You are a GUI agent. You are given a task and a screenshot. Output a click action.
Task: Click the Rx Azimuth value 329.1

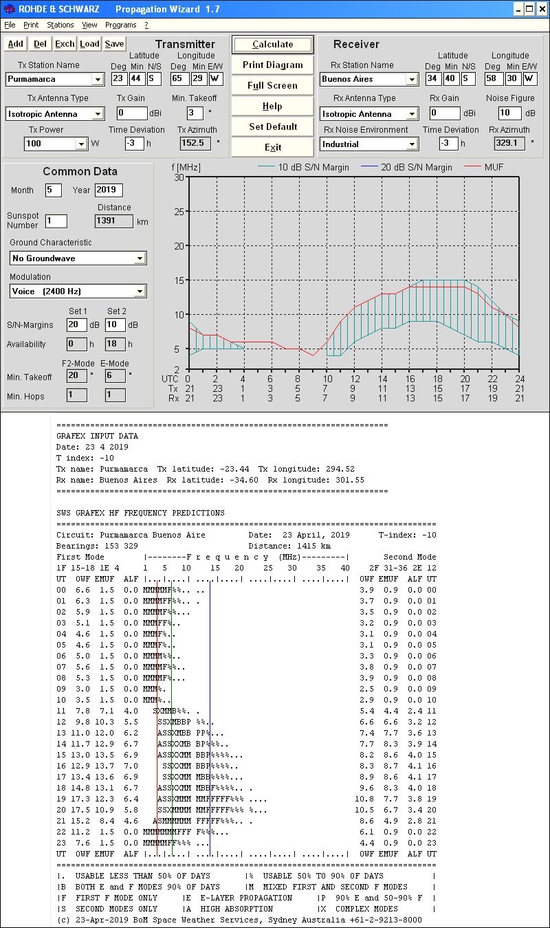[509, 143]
